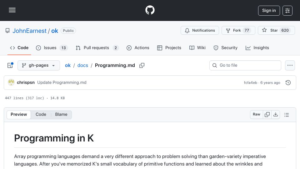Open the hamburger navigation menu

pyautogui.click(x=12, y=10)
